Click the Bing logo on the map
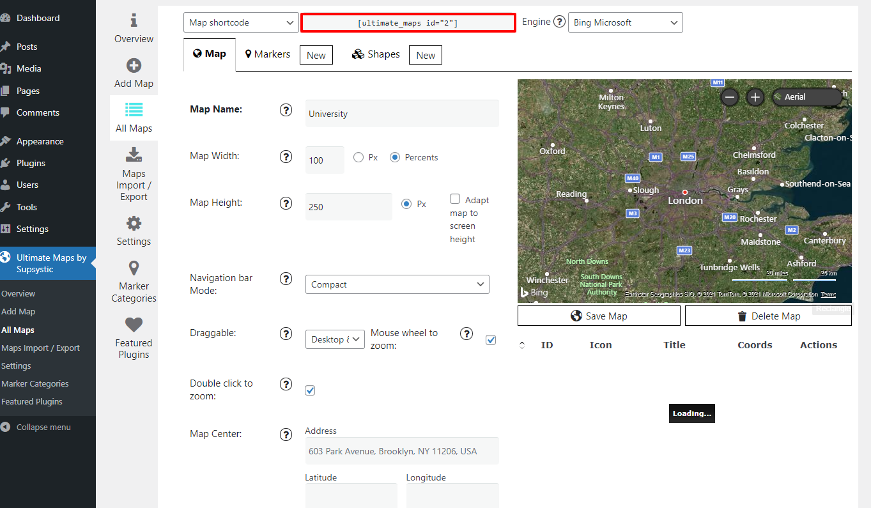Screen dimensions: 871x508 tap(534, 292)
